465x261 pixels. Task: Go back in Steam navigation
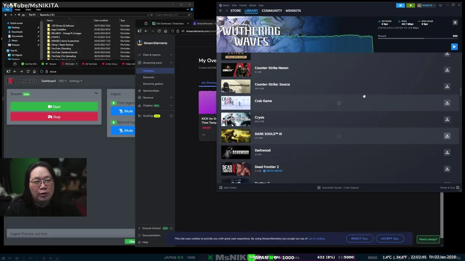tap(221, 11)
